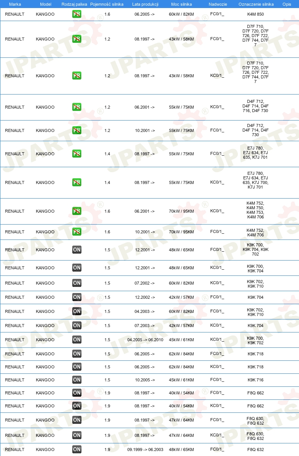The width and height of the screenshot is (299, 456).
Task: Select engine codes K9K 700, K9K 702 cell
Action: 256,340
